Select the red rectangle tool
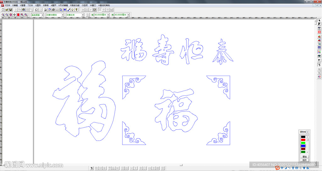322x171 pixels. [319, 32]
